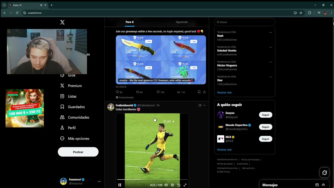
Task: Click the Fodboldworld account name
Action: tap(124, 105)
